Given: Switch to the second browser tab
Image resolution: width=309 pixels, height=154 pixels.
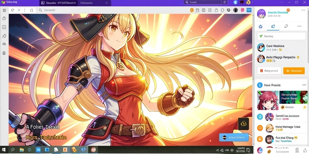Looking at the screenshot, I should [x=94, y=3].
